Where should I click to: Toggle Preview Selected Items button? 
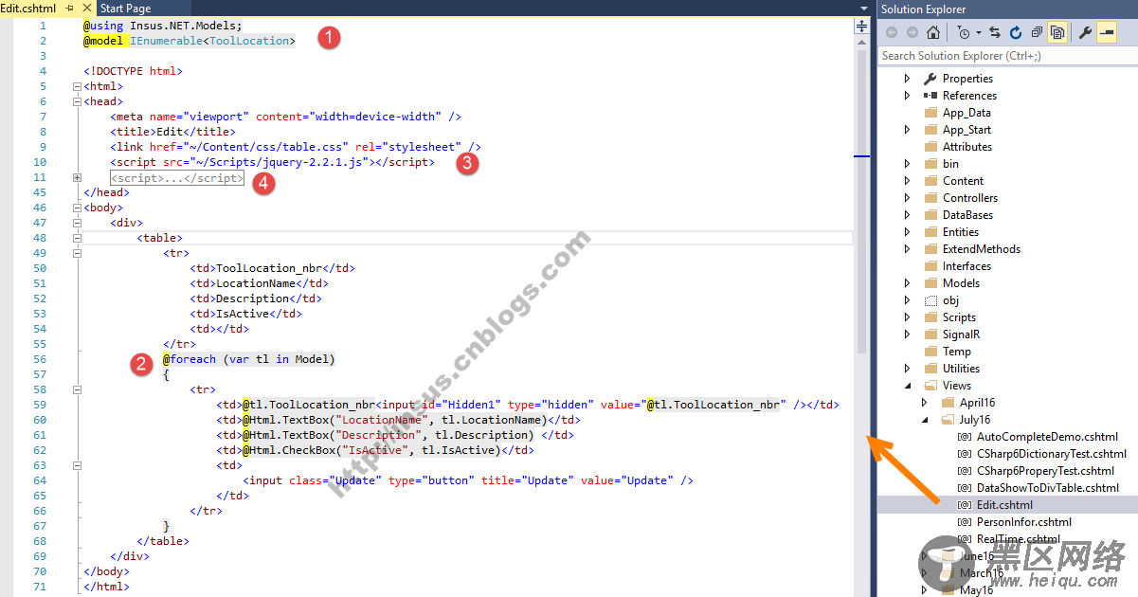1107,32
